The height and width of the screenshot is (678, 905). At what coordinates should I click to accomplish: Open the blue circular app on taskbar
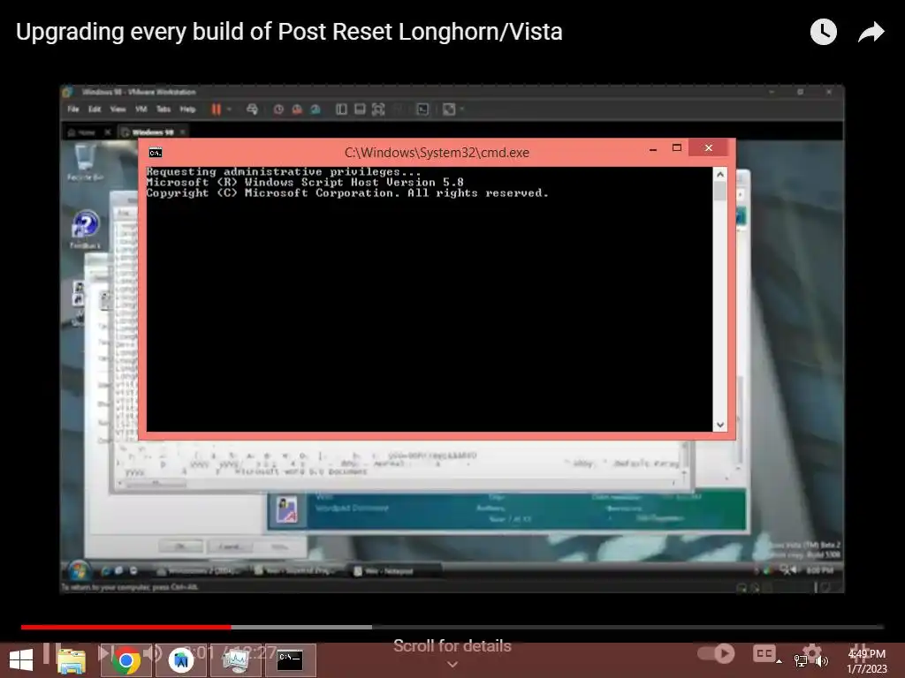[x=180, y=660]
